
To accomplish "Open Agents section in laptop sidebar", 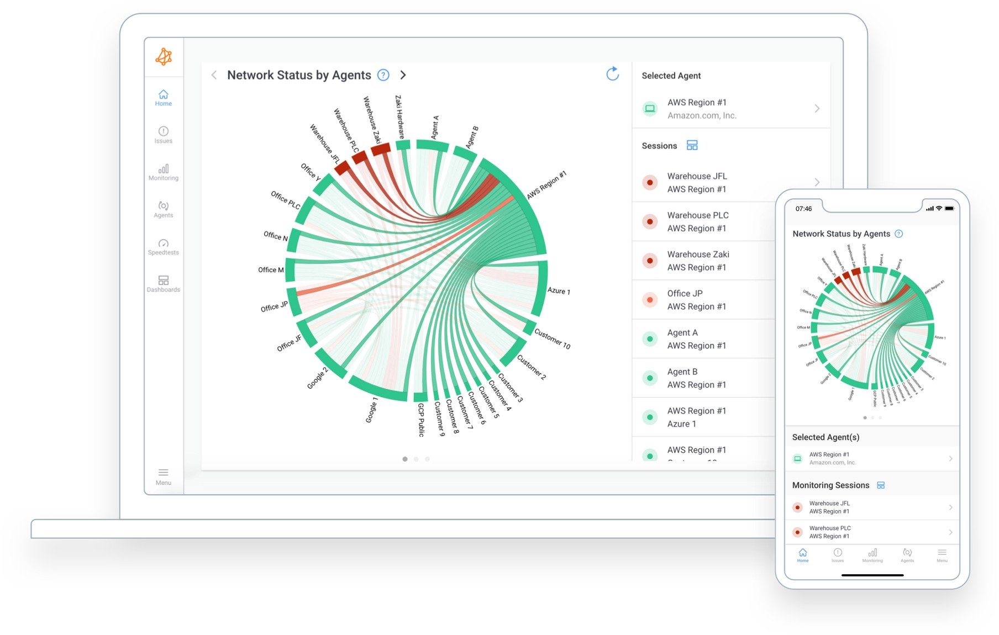I will tap(163, 210).
